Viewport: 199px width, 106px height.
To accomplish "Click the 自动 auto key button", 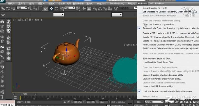I will click(139, 102).
